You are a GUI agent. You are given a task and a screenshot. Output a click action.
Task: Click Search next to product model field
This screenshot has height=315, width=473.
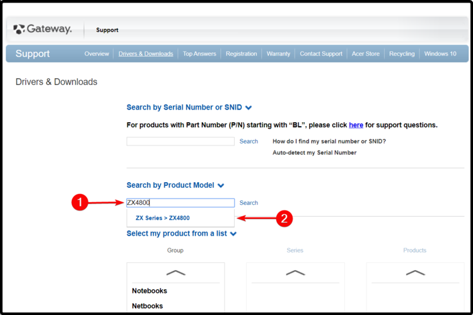pos(248,203)
